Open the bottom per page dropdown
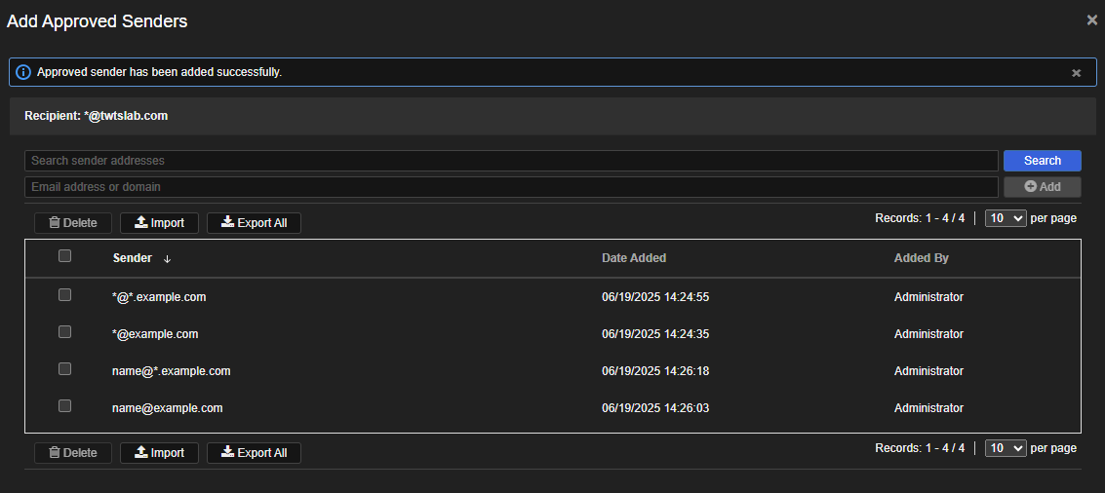Viewport: 1105px width, 493px height. pos(1006,448)
